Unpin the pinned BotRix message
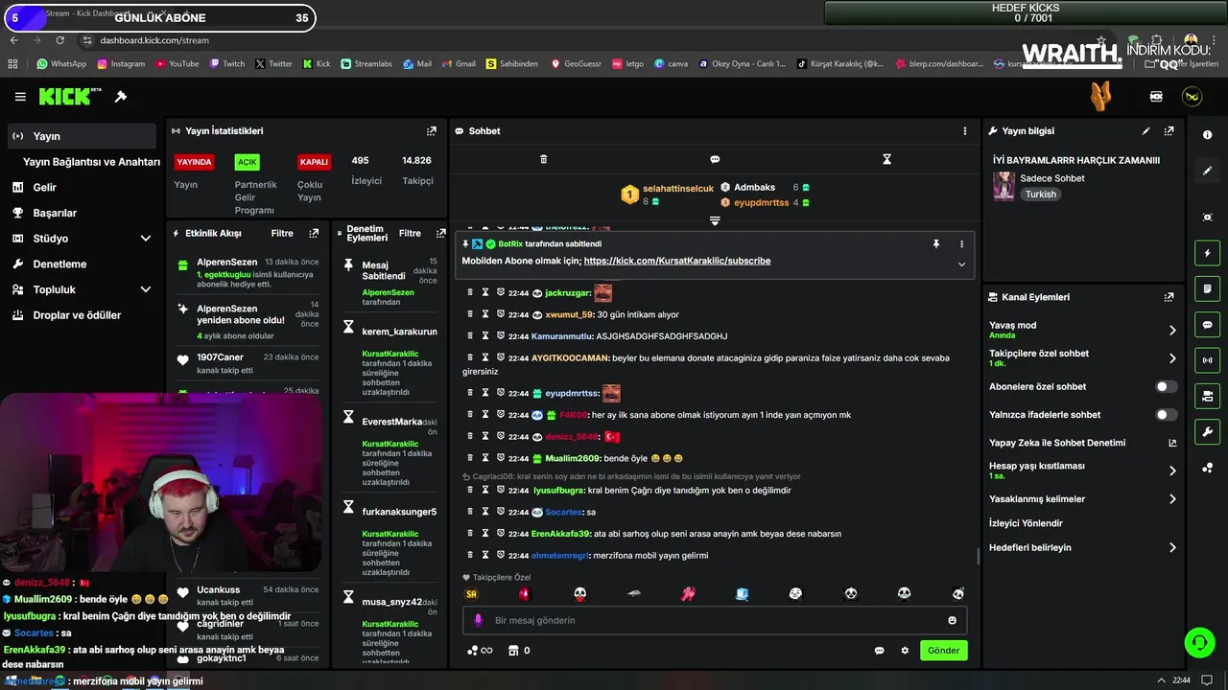 (936, 244)
